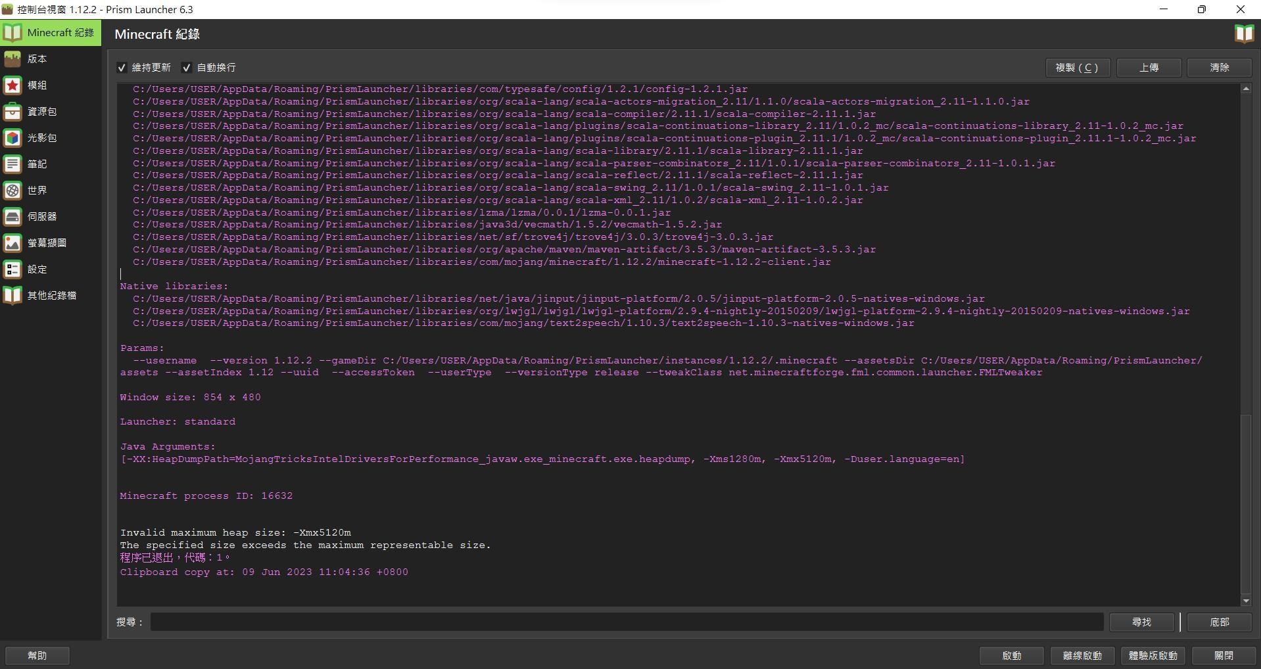This screenshot has height=669, width=1261.
Task: Click the 設定 settings icon
Action: [x=12, y=269]
